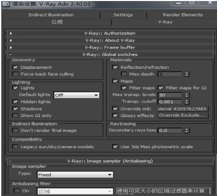Click the Transp. cutoff spinner arrows

point(187,102)
